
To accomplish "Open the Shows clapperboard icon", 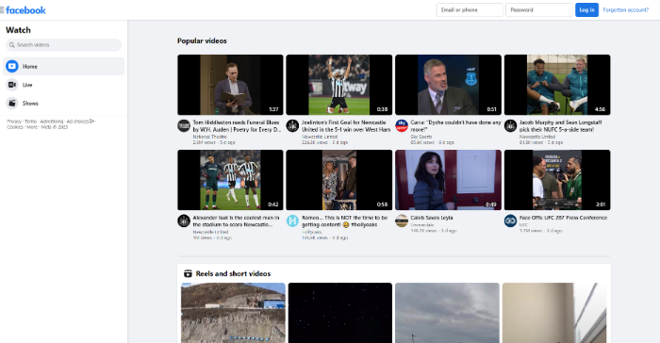I will tap(12, 103).
